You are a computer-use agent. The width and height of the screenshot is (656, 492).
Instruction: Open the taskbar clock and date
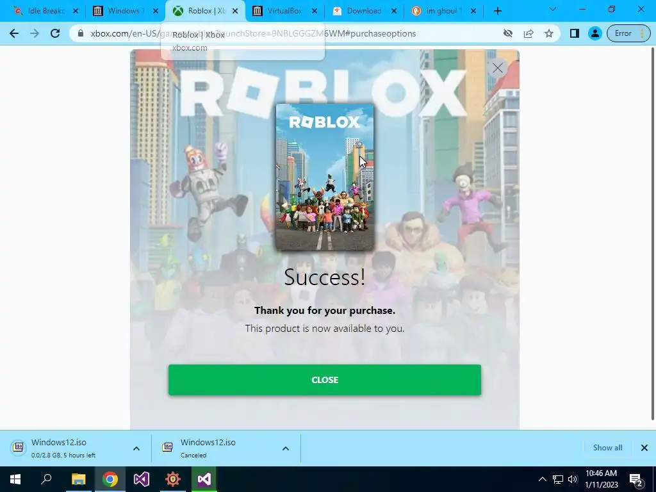(601, 479)
